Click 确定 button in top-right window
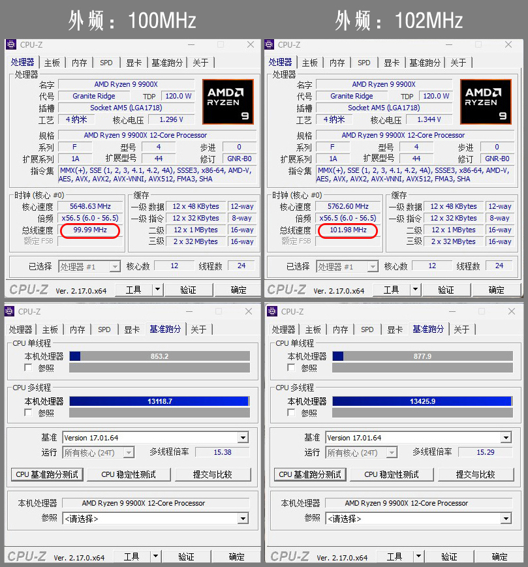Image resolution: width=528 pixels, height=567 pixels. (x=496, y=290)
